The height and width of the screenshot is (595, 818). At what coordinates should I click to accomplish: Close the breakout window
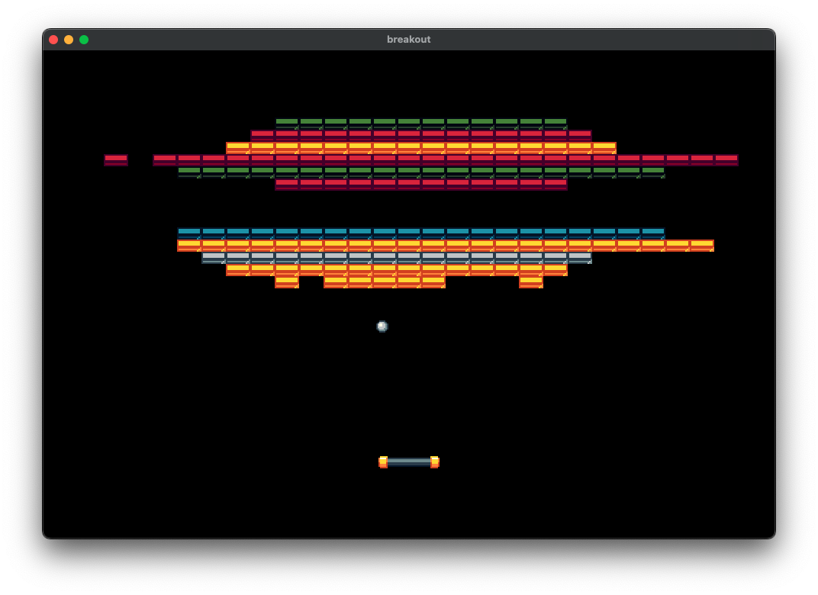coord(53,40)
